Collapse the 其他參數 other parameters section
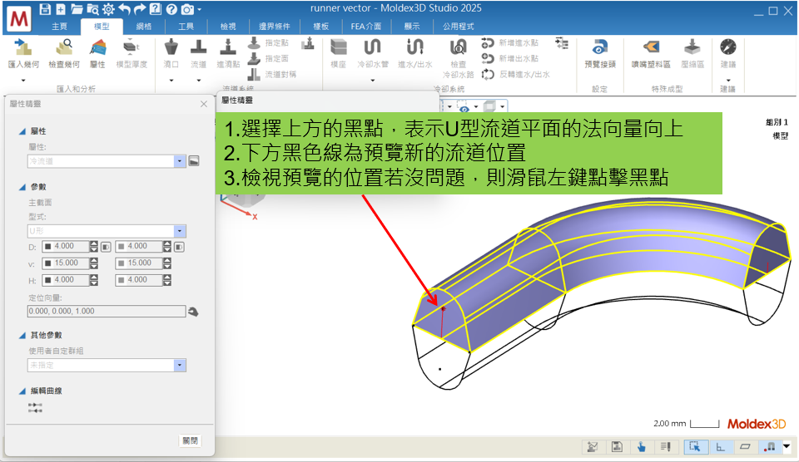 (22, 336)
